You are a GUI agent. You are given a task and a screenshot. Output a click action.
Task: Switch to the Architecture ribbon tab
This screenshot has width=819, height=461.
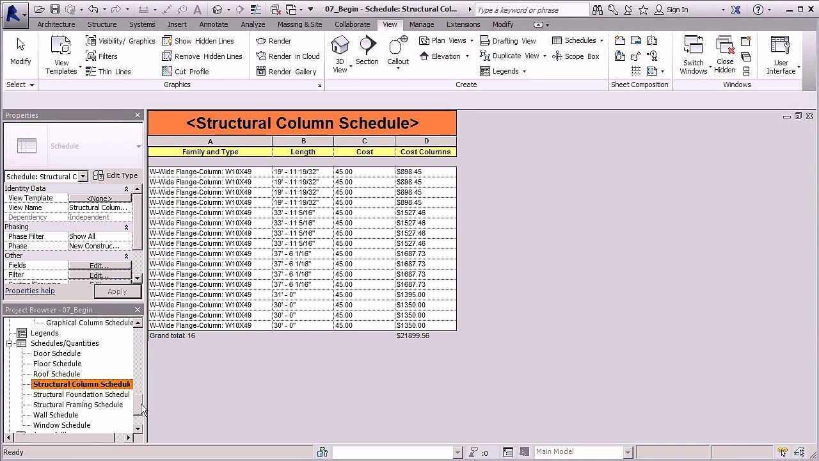(56, 24)
